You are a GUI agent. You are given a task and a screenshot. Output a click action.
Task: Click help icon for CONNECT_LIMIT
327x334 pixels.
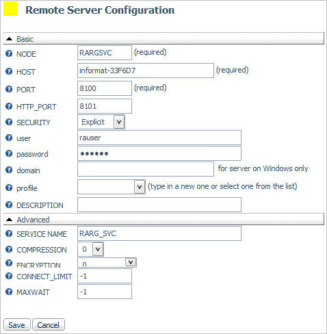point(9,276)
